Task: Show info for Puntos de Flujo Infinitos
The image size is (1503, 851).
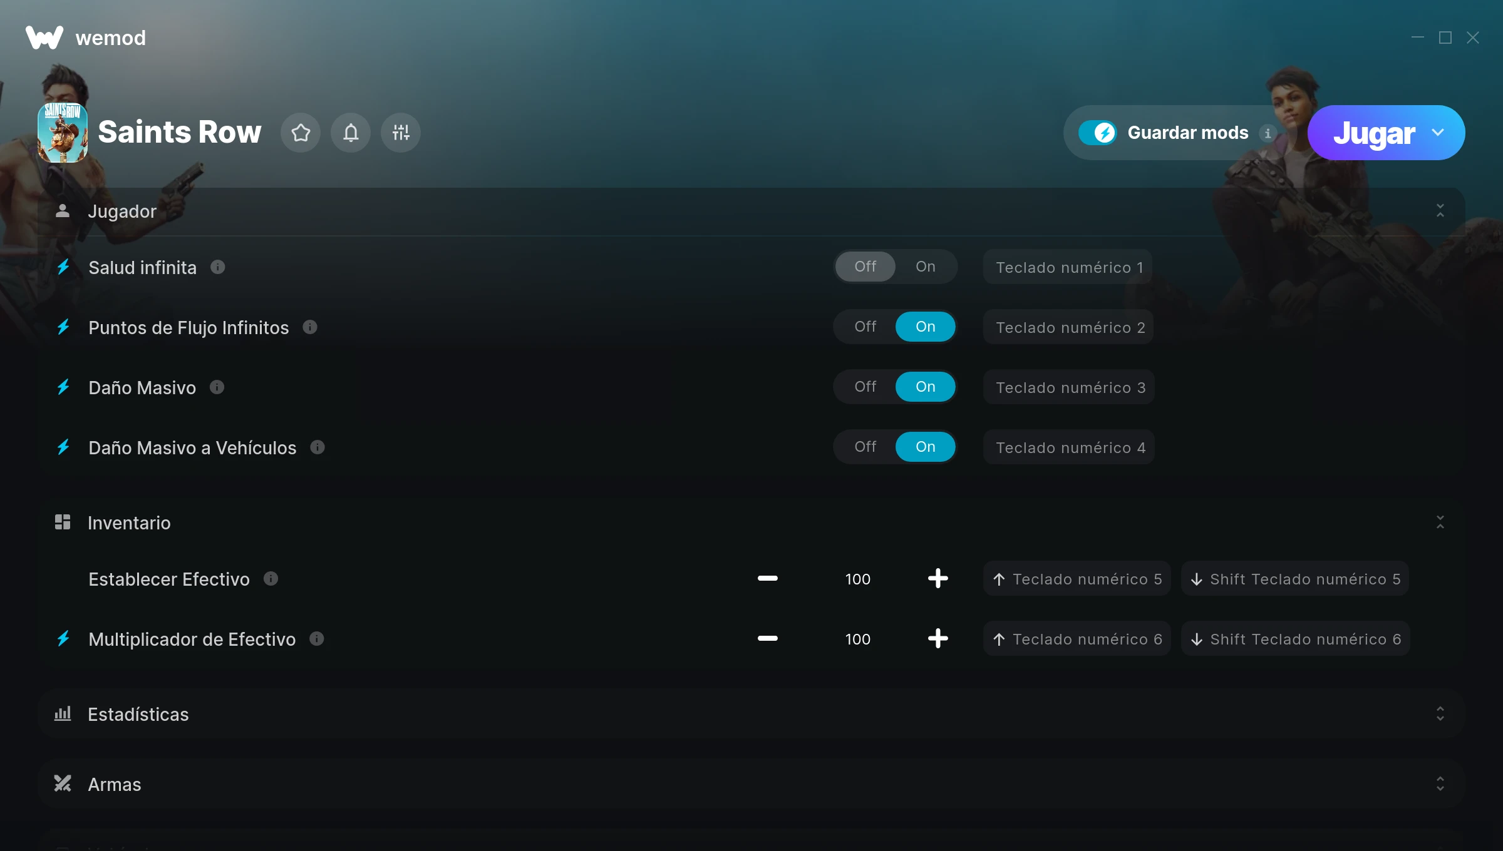Action: coord(310,327)
